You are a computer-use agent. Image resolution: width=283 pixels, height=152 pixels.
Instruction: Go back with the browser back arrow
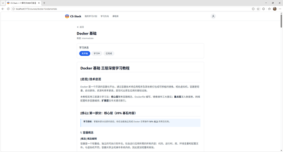click(3, 9)
